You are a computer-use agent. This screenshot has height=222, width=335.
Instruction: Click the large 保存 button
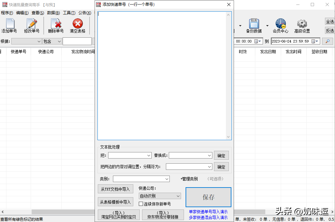tap(208, 197)
